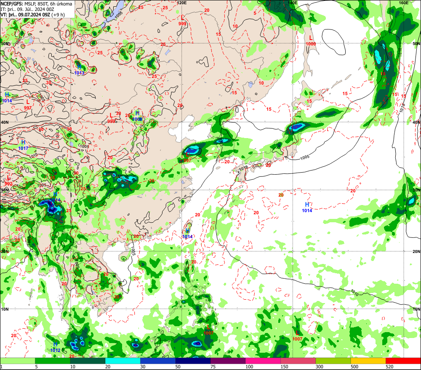Click the legend value 150

click(x=284, y=367)
